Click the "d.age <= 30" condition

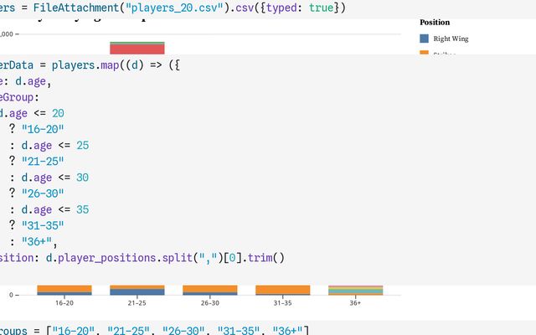tap(55, 178)
